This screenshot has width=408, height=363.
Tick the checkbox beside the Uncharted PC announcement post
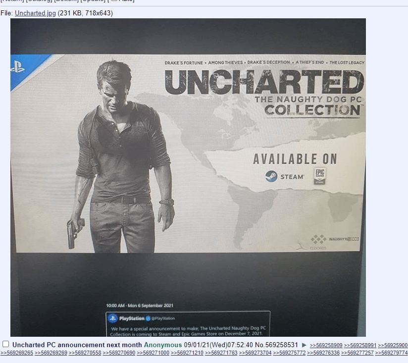[x=6, y=344]
